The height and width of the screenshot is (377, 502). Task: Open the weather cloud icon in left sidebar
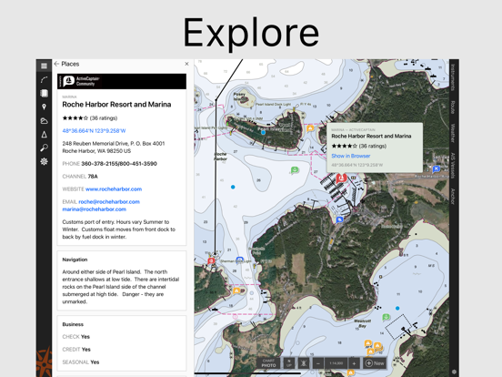point(44,120)
